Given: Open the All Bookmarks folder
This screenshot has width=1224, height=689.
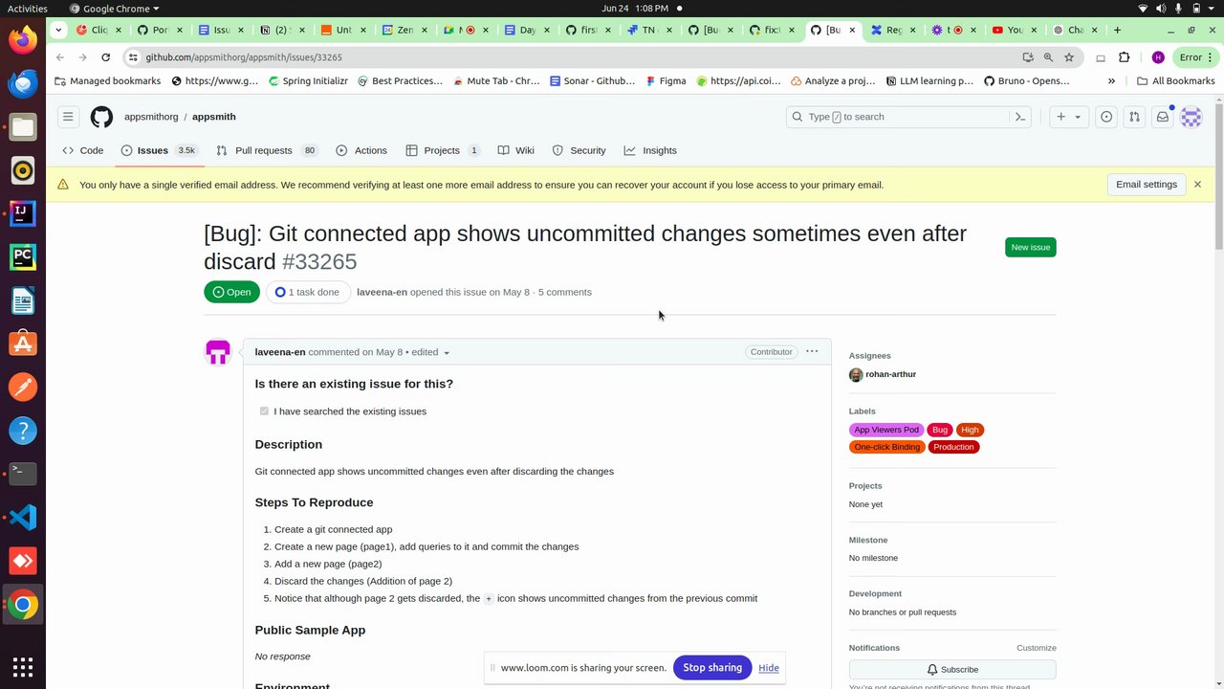Looking at the screenshot, I should [x=1175, y=81].
